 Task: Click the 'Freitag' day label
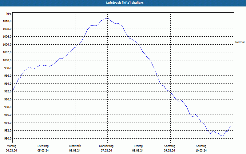pyautogui.click(x=138, y=146)
